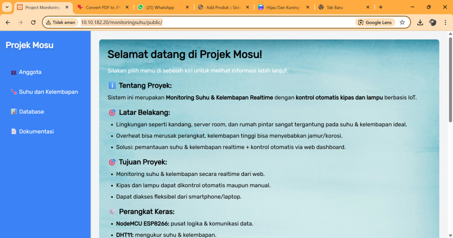Close the Tab Baru tab
453x238 pixels.
(368, 7)
